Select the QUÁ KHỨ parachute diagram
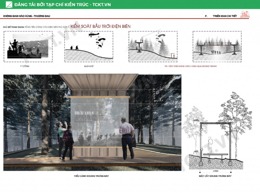 pos(89,47)
